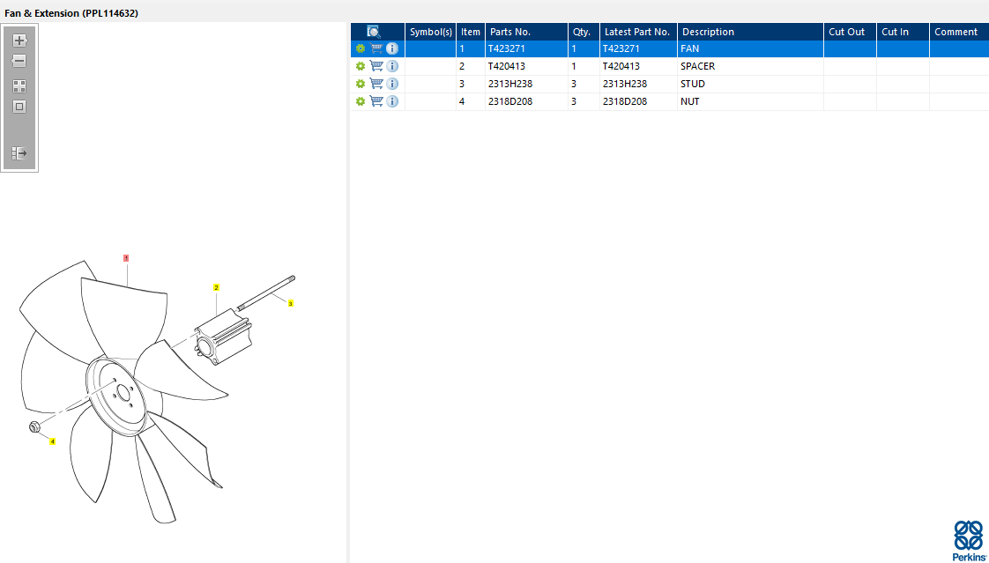This screenshot has height=563, width=989.
Task: Add the FAN to cart
Action: 376,48
